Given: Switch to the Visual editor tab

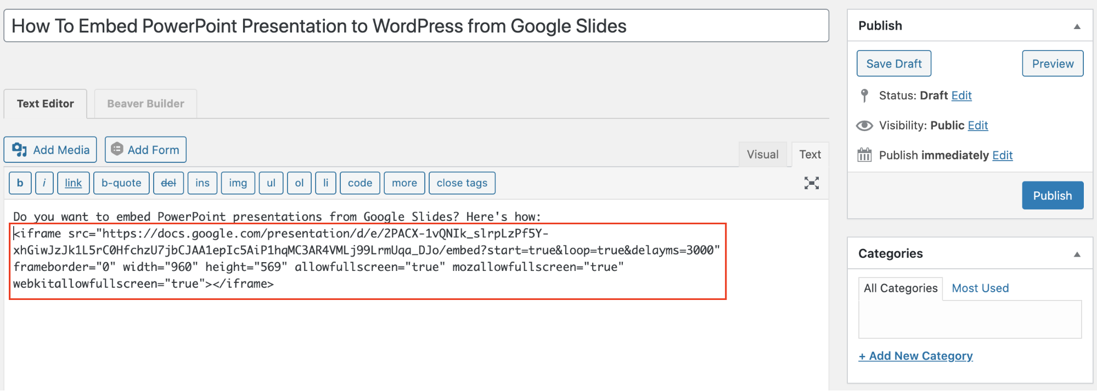Looking at the screenshot, I should [762, 155].
